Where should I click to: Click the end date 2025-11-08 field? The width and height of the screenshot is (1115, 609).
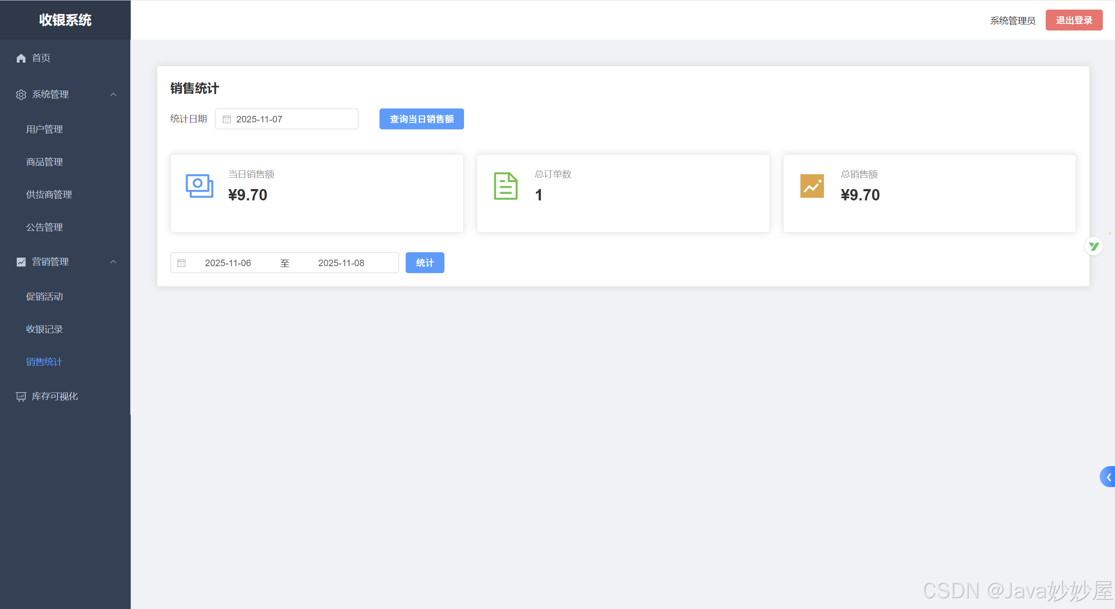(x=341, y=263)
